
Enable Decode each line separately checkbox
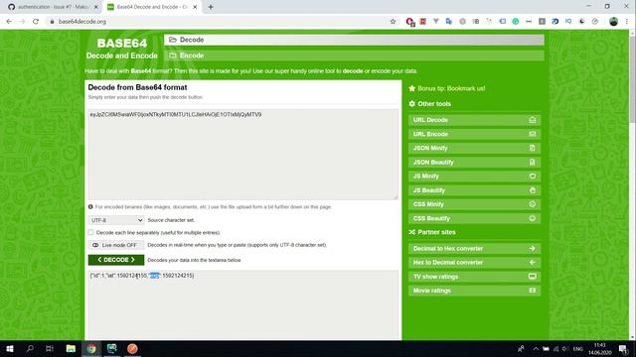point(90,232)
